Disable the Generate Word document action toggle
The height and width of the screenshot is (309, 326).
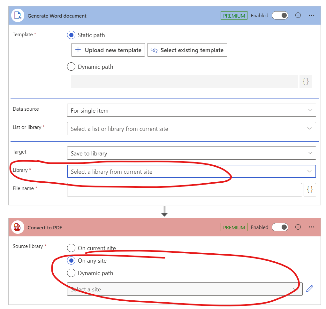[x=280, y=15]
